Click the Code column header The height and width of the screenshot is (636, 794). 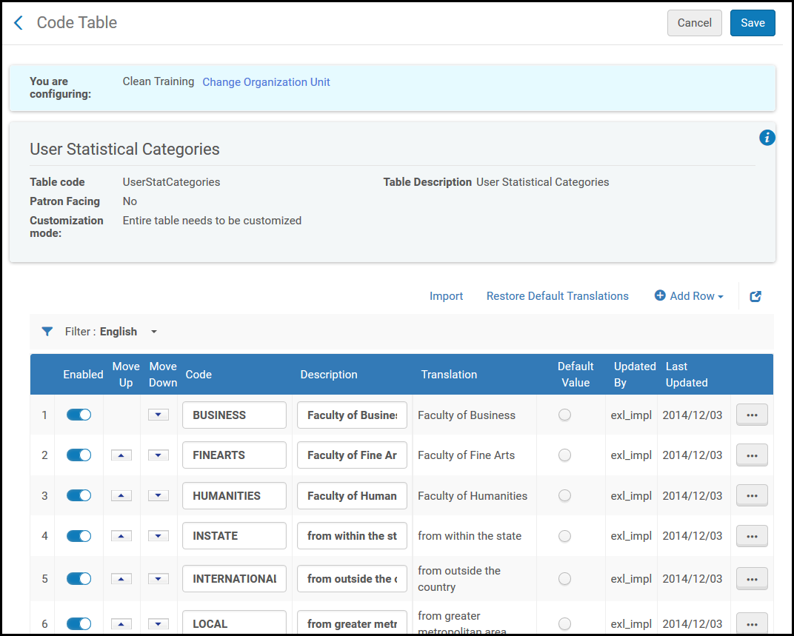pyautogui.click(x=198, y=375)
